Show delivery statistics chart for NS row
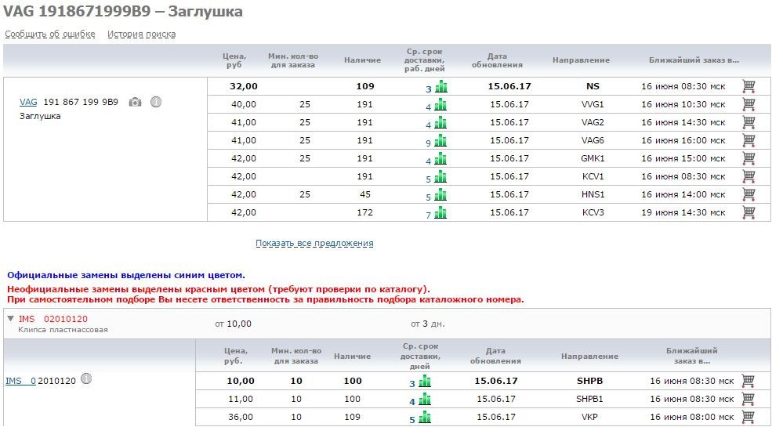 click(x=441, y=87)
